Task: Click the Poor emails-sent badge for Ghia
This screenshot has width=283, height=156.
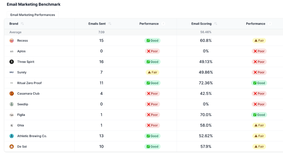Action: [152, 125]
